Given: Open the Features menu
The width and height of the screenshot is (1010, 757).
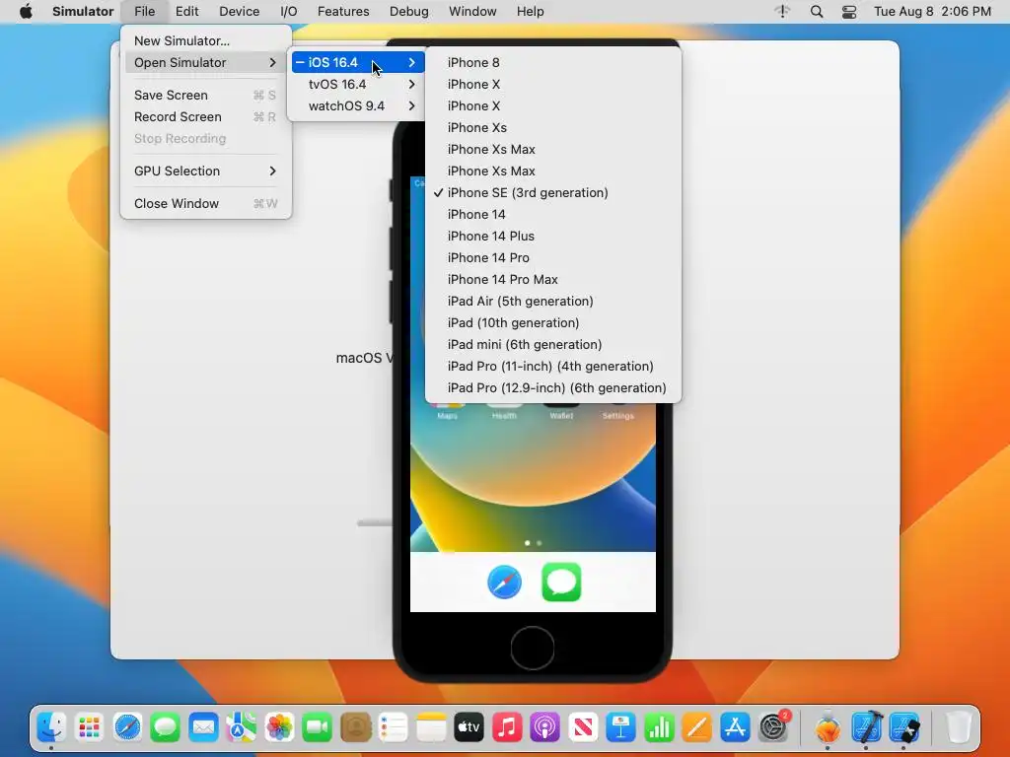Looking at the screenshot, I should (x=343, y=12).
